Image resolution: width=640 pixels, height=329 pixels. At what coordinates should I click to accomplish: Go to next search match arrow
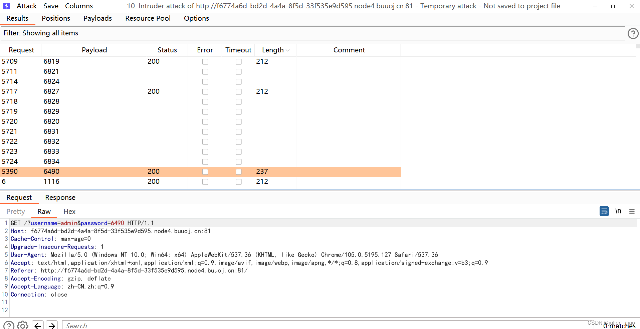point(52,325)
